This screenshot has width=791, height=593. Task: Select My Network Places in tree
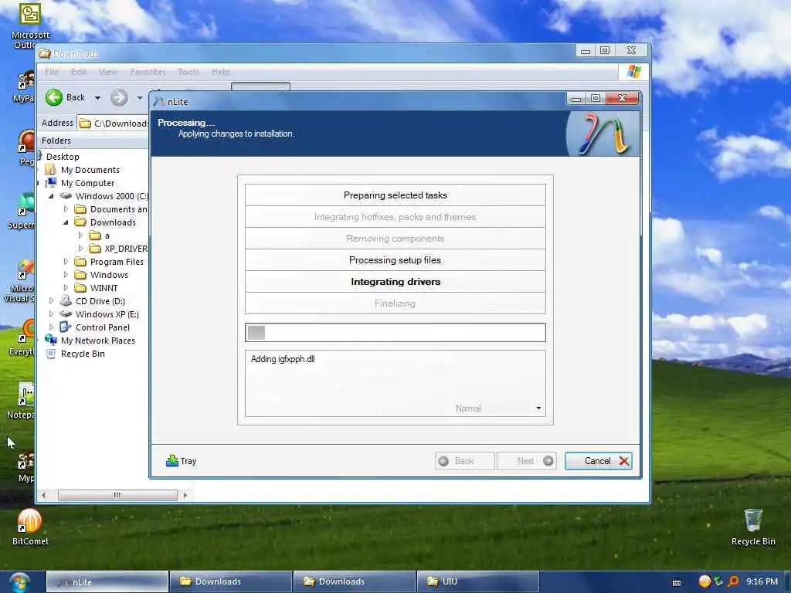point(98,341)
